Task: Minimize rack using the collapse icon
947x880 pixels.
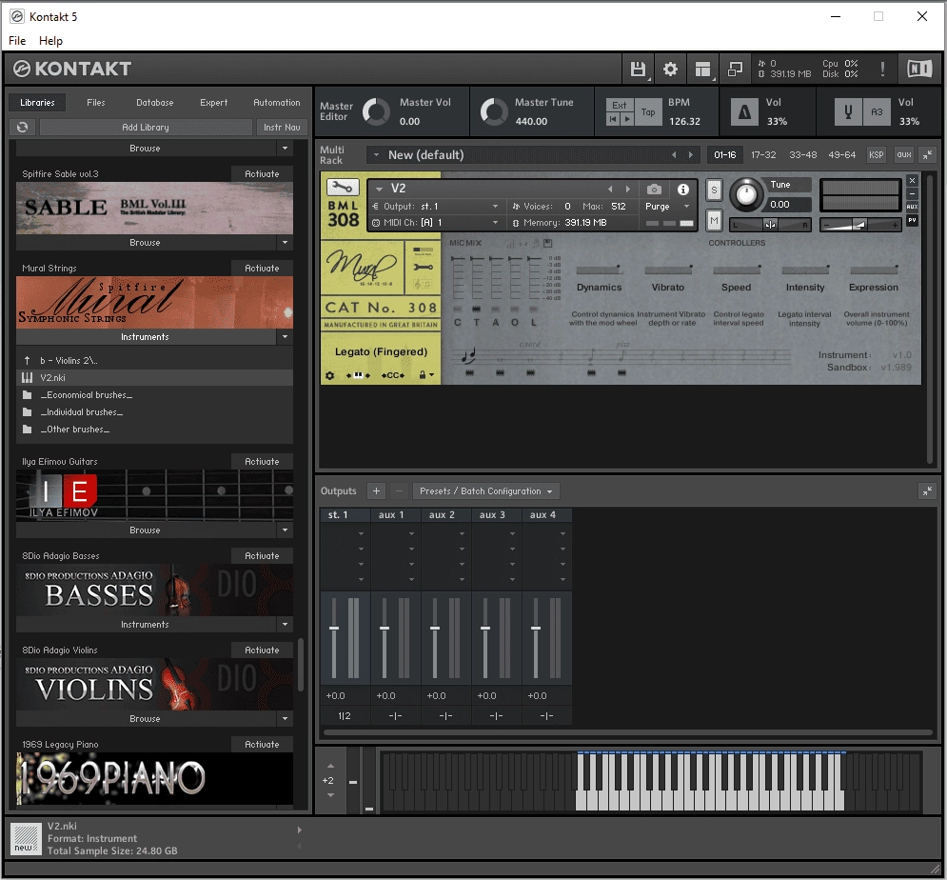Action: point(927,154)
